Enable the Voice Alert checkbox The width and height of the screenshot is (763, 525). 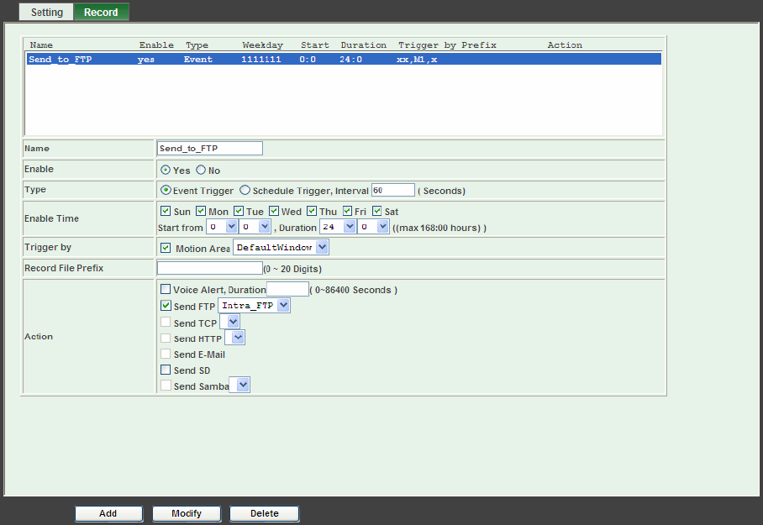tap(166, 289)
